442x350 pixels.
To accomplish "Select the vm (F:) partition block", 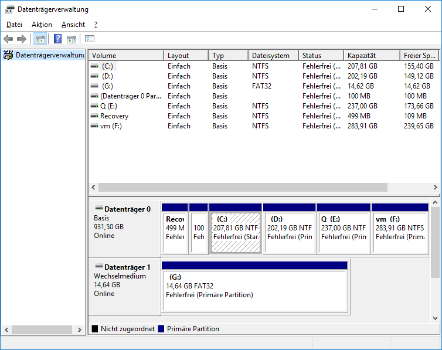I will tap(400, 229).
